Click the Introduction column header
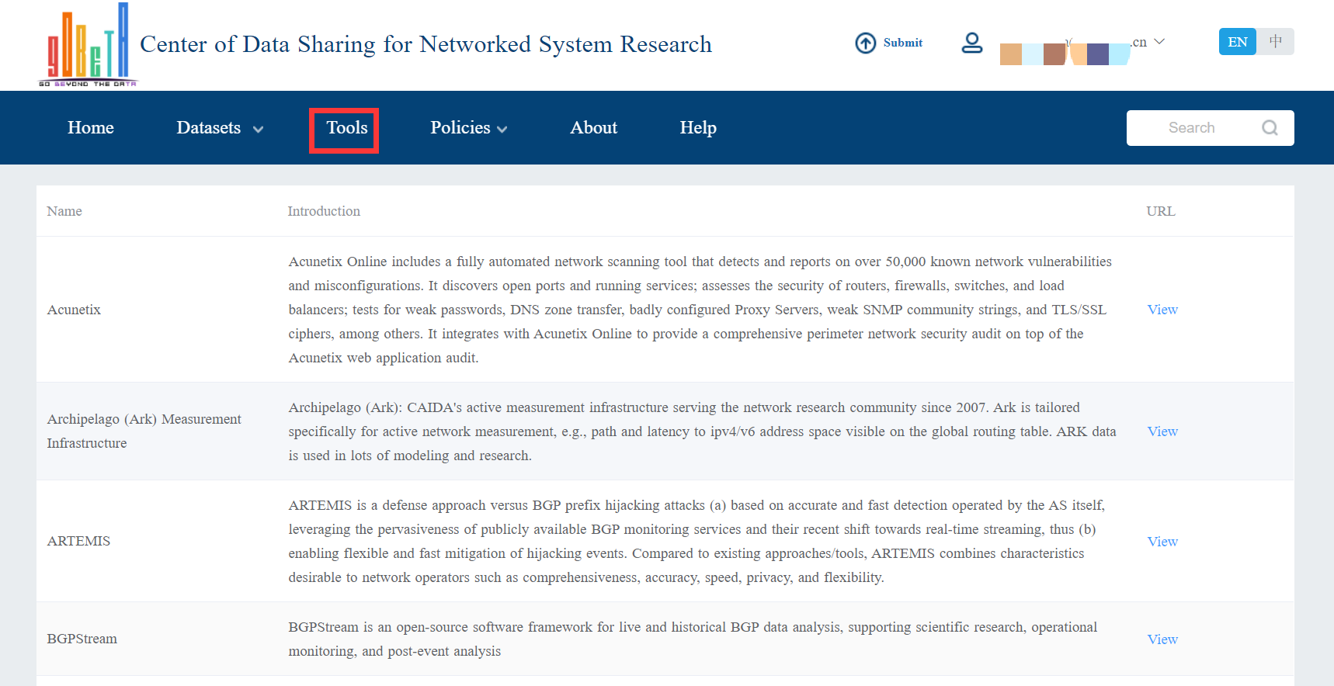1334x686 pixels. click(324, 211)
